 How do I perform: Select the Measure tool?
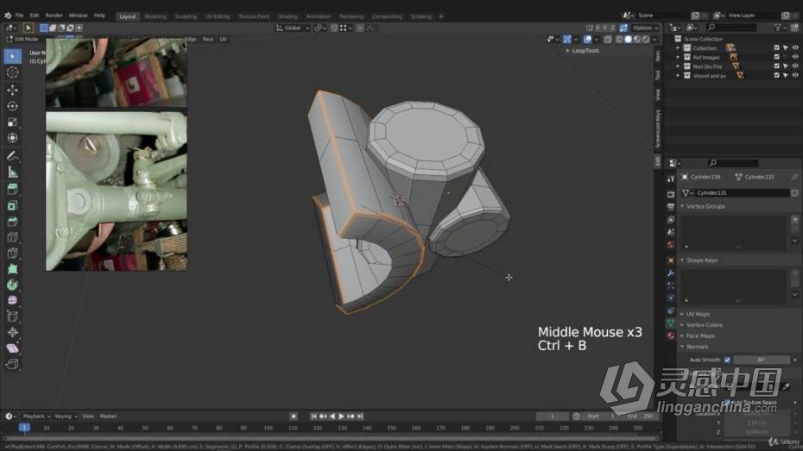[12, 172]
